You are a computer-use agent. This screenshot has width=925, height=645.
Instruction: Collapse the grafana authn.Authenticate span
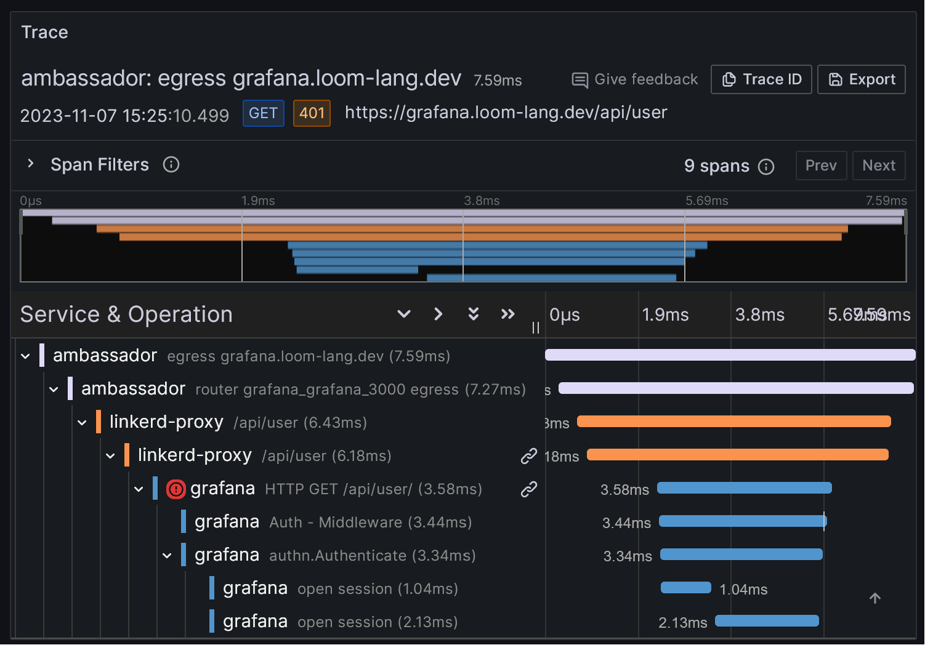click(x=168, y=555)
